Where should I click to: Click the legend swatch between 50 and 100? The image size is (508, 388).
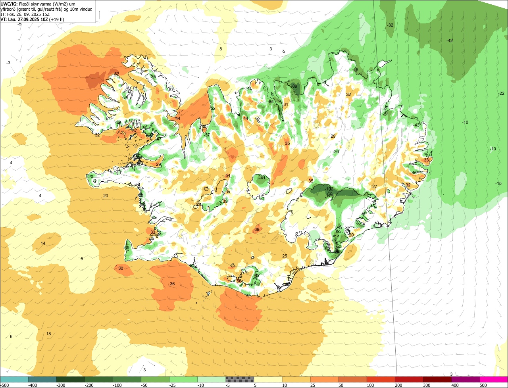point(352,379)
